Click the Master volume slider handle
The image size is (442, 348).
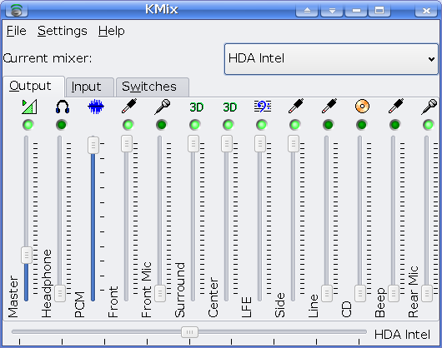27,255
